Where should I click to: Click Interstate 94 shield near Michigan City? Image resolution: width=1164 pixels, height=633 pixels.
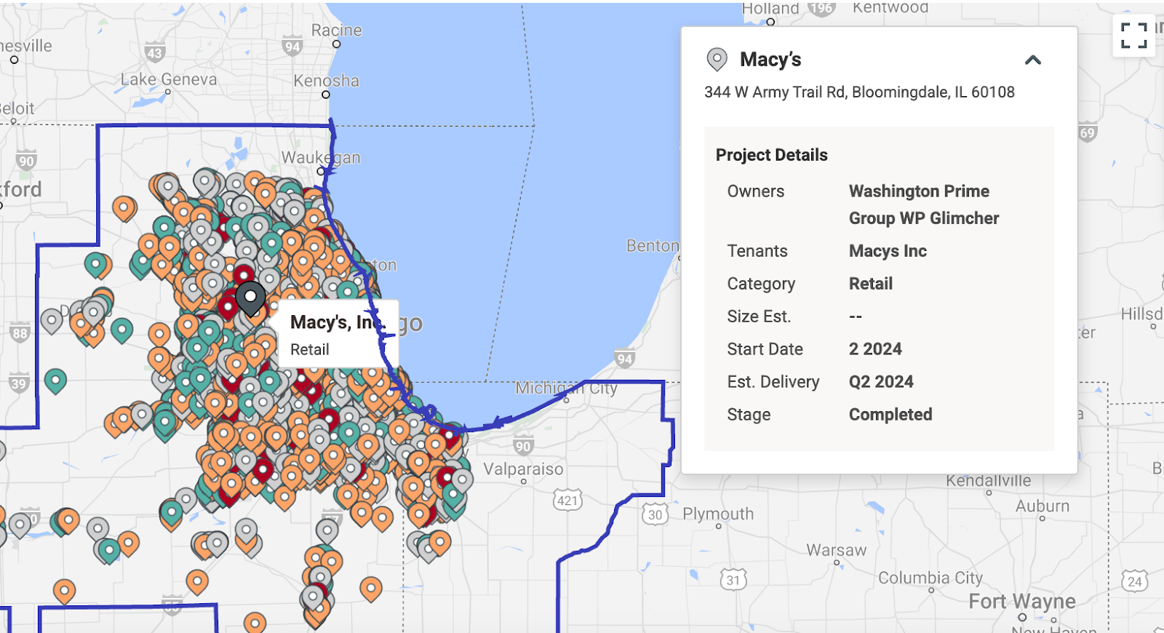tap(624, 359)
